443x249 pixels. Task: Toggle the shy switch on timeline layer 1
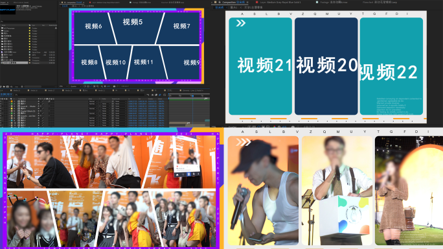[x=38, y=101]
